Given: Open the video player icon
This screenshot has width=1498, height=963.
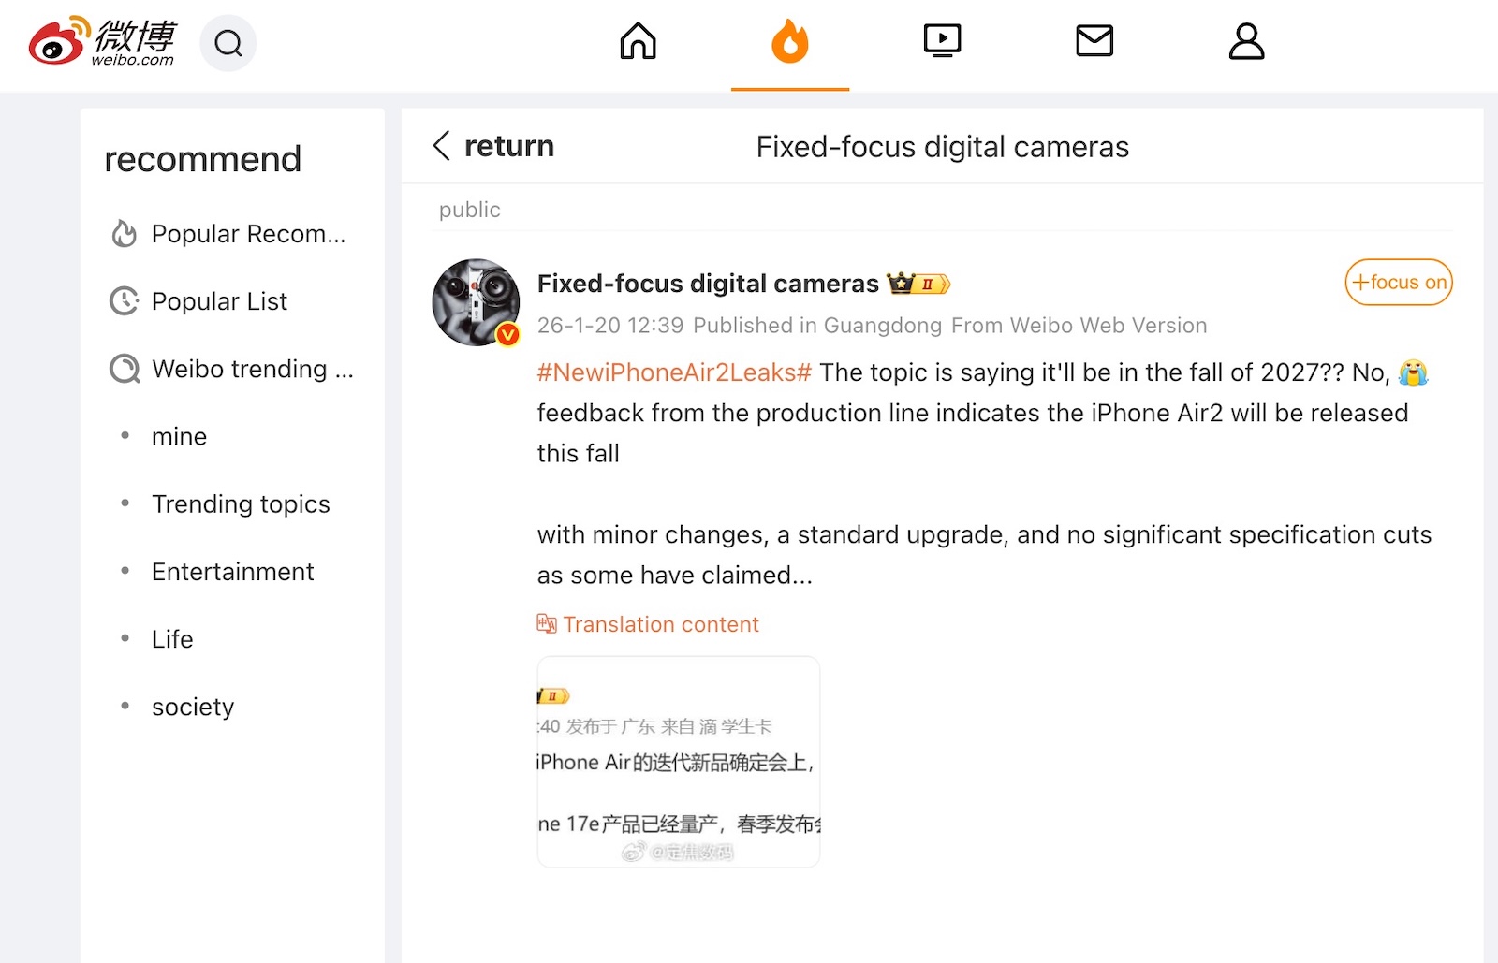Looking at the screenshot, I should coord(942,41).
